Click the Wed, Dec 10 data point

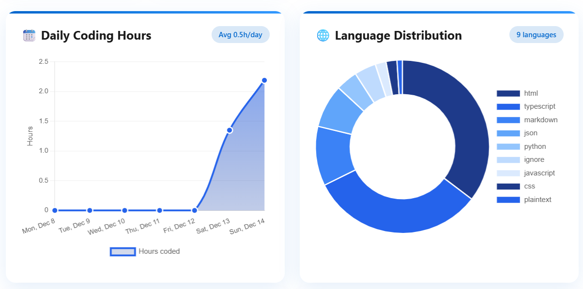pos(124,210)
